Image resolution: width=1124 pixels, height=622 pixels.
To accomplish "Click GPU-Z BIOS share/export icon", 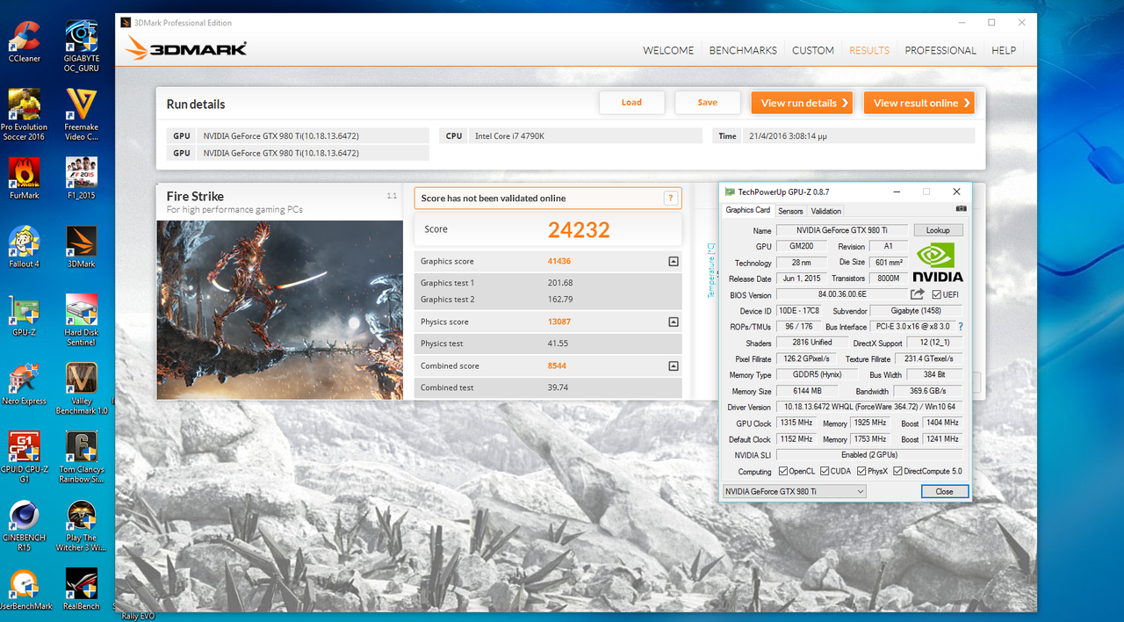I will pyautogui.click(x=918, y=294).
